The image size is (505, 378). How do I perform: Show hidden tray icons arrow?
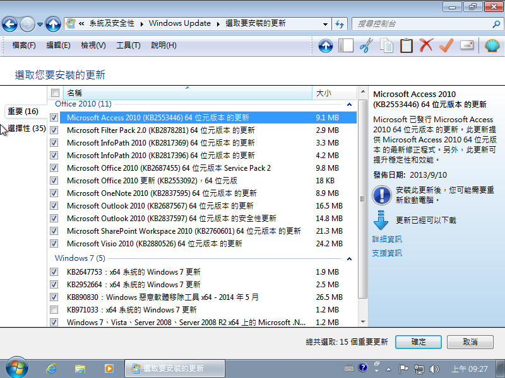click(388, 369)
